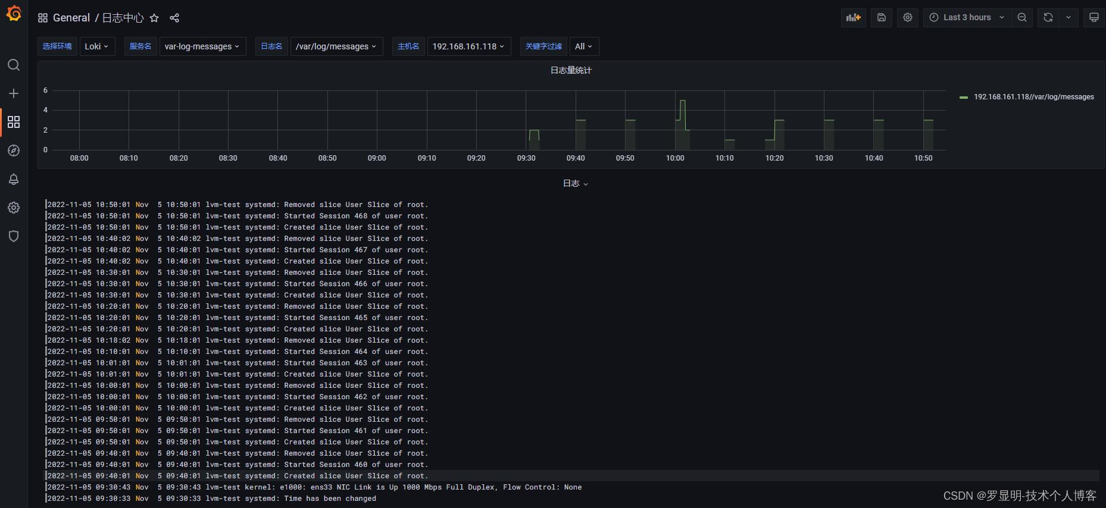Screen dimensions: 1106x508
Task: Expand the Started Session 463 log line
Action: [571, 363]
